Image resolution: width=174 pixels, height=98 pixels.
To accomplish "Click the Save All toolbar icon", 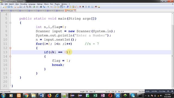I will click(x=11, y=7).
